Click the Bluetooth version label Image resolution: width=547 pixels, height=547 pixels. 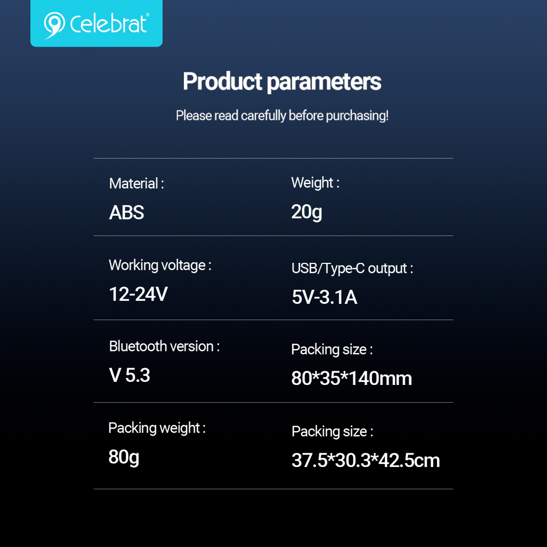tap(164, 346)
